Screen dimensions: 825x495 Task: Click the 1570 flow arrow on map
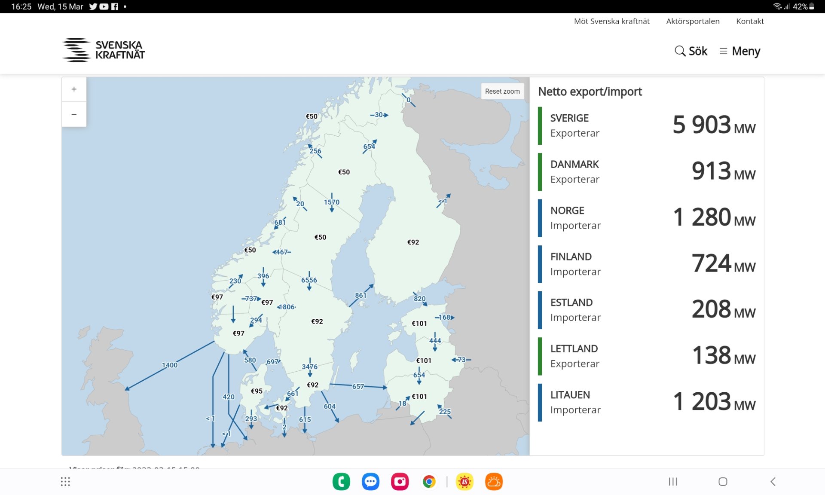tap(332, 202)
